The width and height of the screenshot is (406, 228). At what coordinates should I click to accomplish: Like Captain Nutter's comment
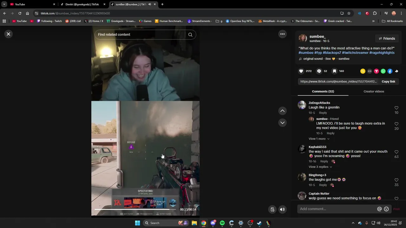396,199
